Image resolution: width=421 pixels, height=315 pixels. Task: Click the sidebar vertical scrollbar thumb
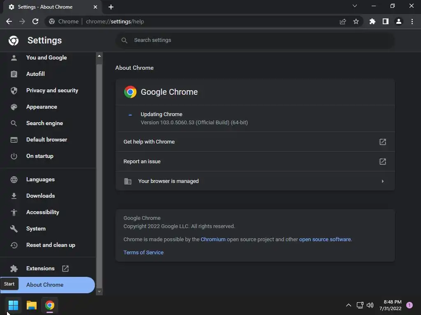(99, 176)
